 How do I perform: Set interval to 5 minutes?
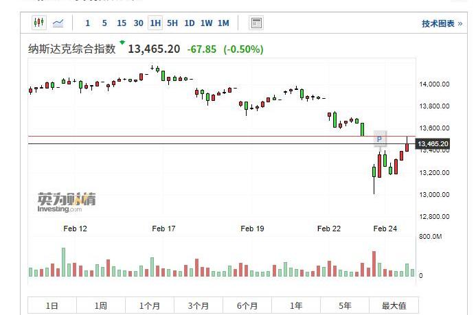104,23
